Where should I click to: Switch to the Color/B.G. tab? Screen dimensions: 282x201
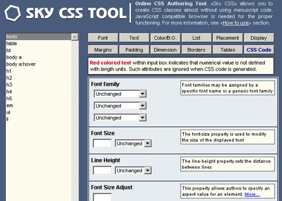[x=165, y=38]
